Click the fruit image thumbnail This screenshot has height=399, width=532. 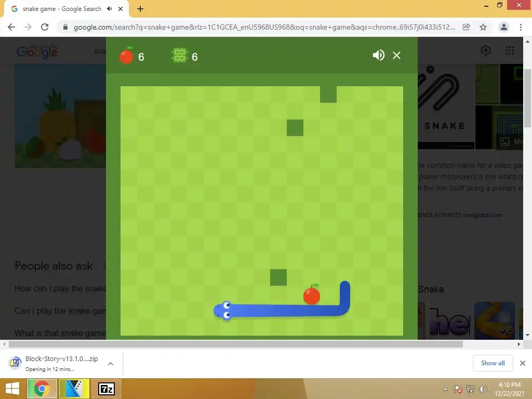coord(60,116)
